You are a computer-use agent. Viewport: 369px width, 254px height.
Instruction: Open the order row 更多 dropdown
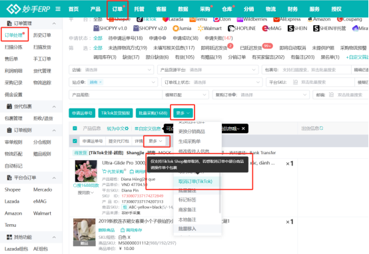[x=155, y=141]
